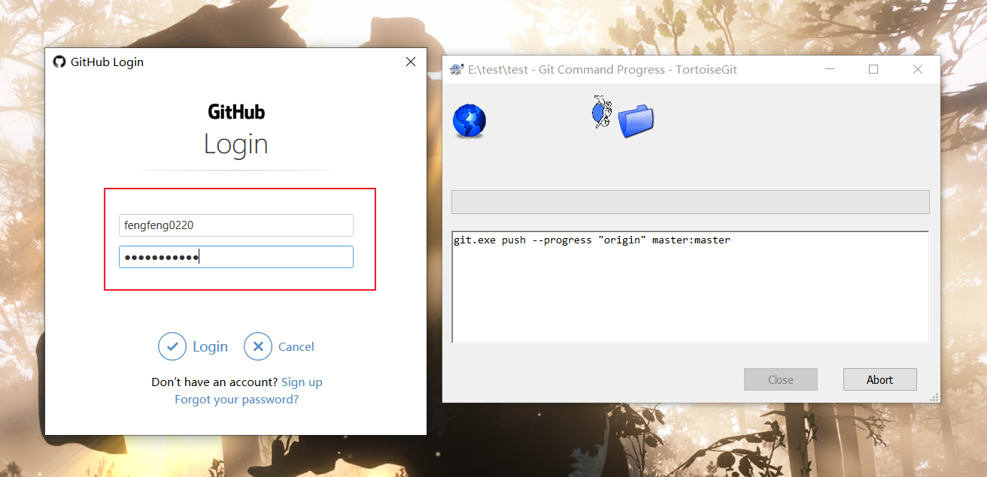Close the Git Command Progress window
The width and height of the screenshot is (987, 477).
pyautogui.click(x=918, y=69)
